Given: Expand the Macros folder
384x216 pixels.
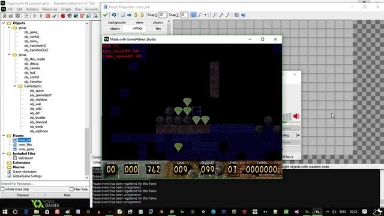Looking at the screenshot, I should (4, 167).
